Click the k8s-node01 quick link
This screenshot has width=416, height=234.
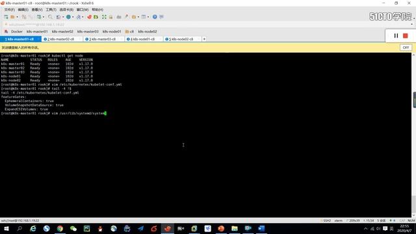112,32
